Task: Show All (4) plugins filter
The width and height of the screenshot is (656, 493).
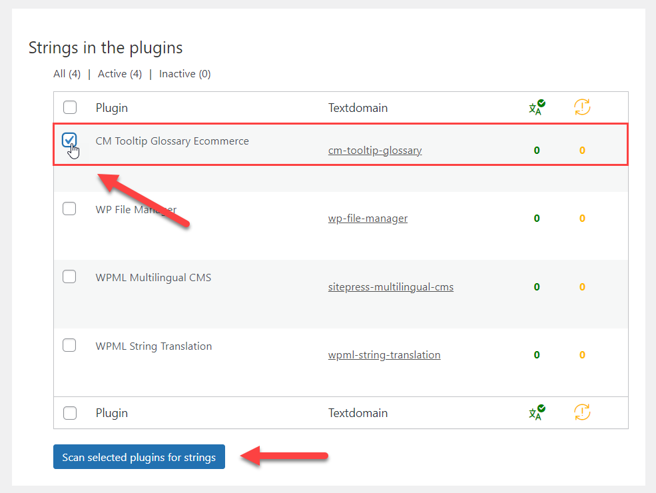Action: tap(67, 74)
